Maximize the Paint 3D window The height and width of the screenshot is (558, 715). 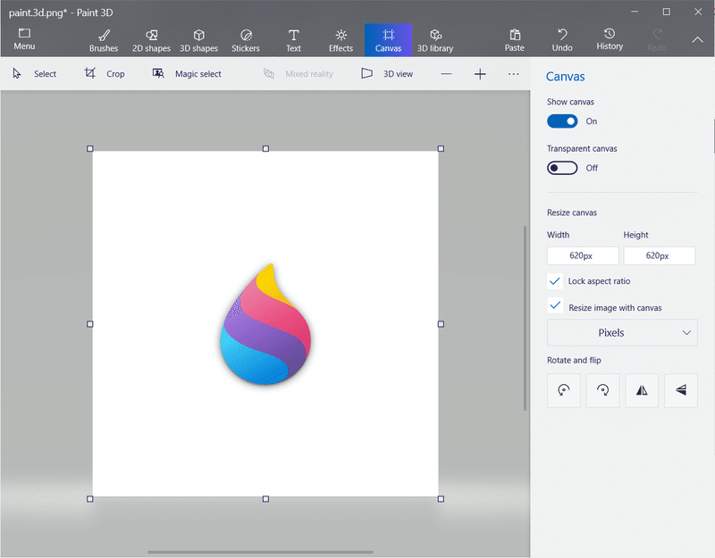pyautogui.click(x=667, y=12)
